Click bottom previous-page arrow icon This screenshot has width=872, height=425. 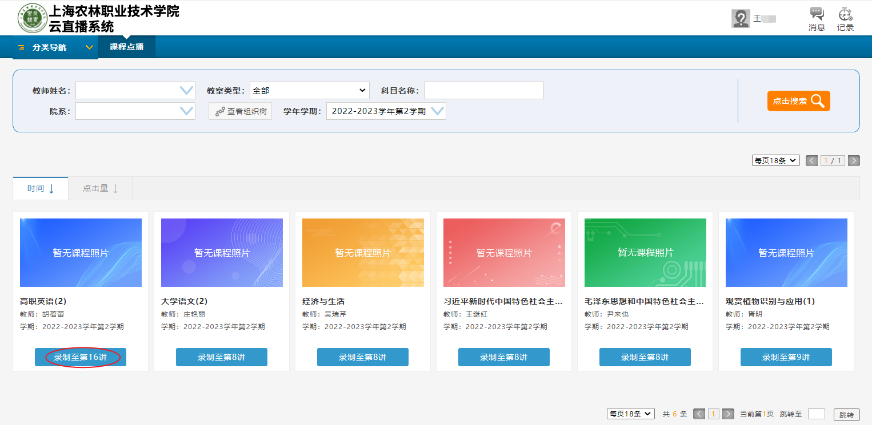pos(699,414)
